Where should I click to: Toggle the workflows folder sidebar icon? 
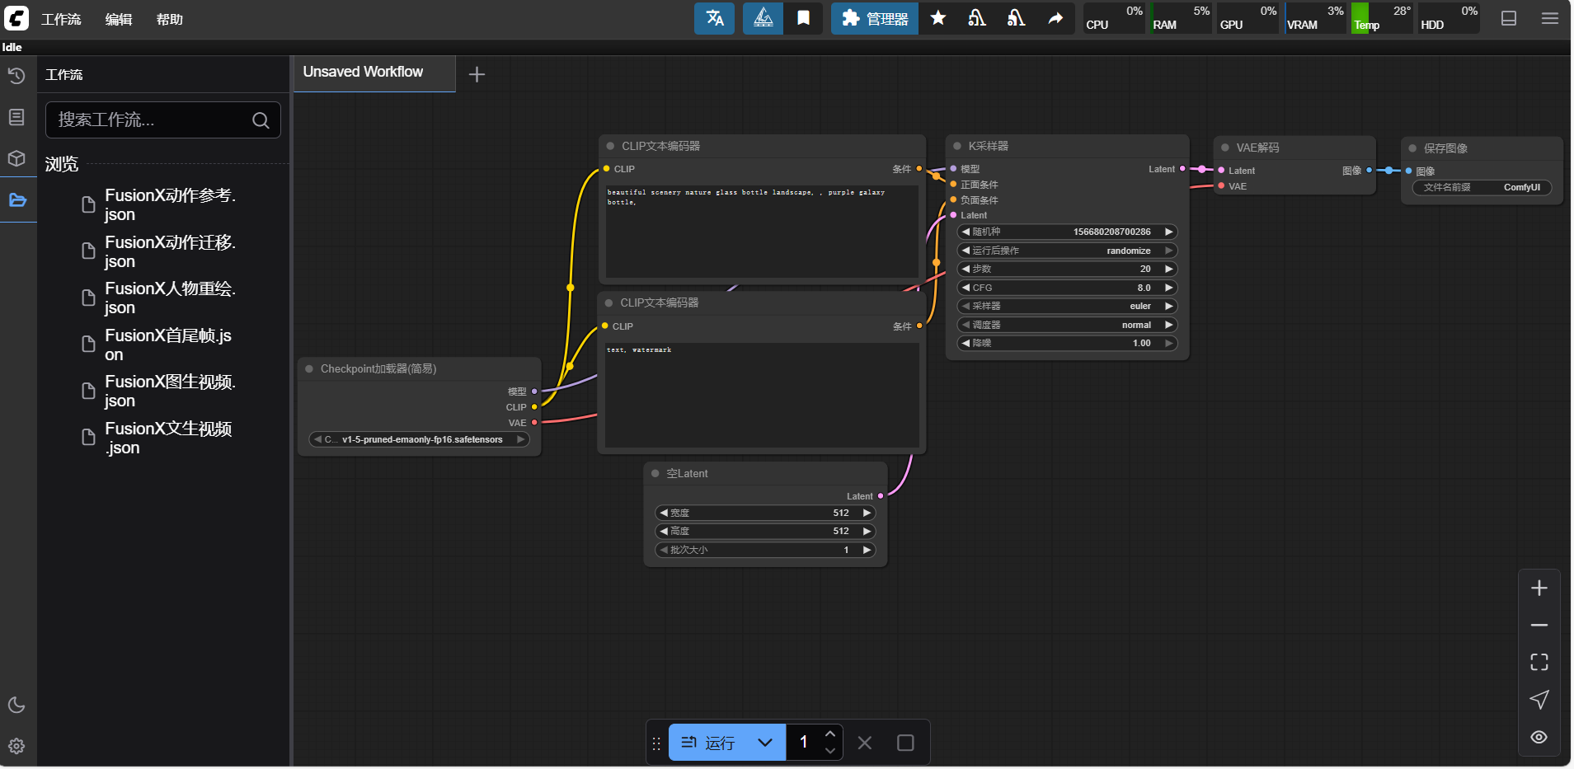(x=17, y=200)
